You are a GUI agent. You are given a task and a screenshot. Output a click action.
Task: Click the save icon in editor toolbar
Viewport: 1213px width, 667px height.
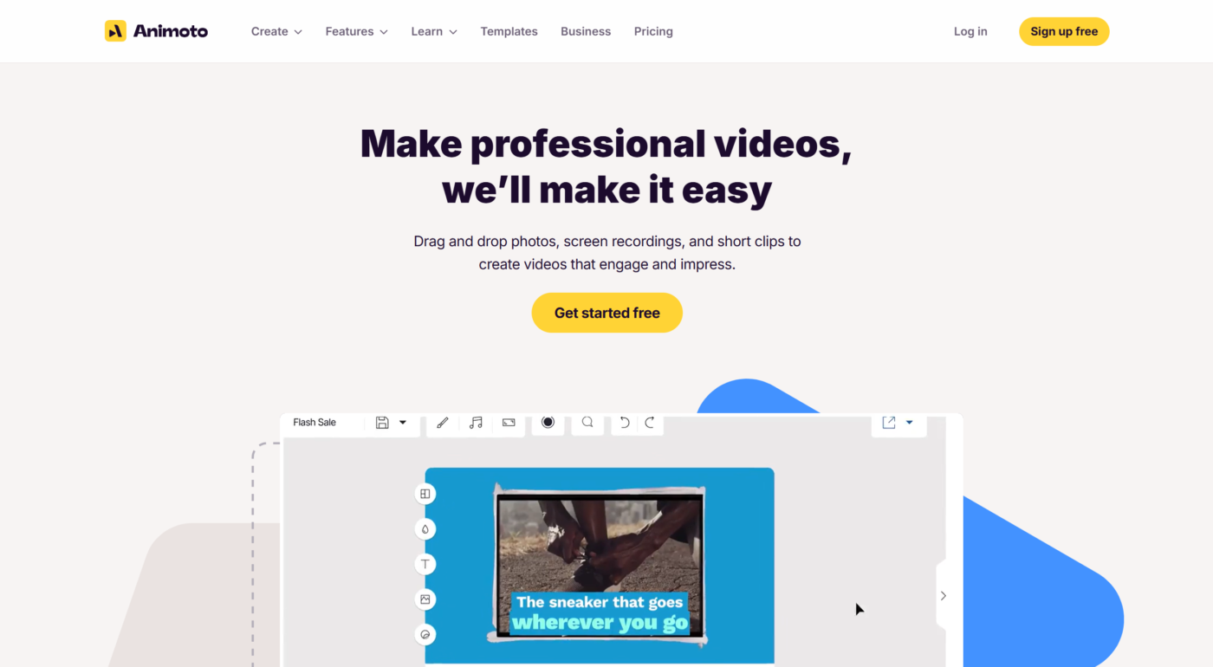[382, 423]
